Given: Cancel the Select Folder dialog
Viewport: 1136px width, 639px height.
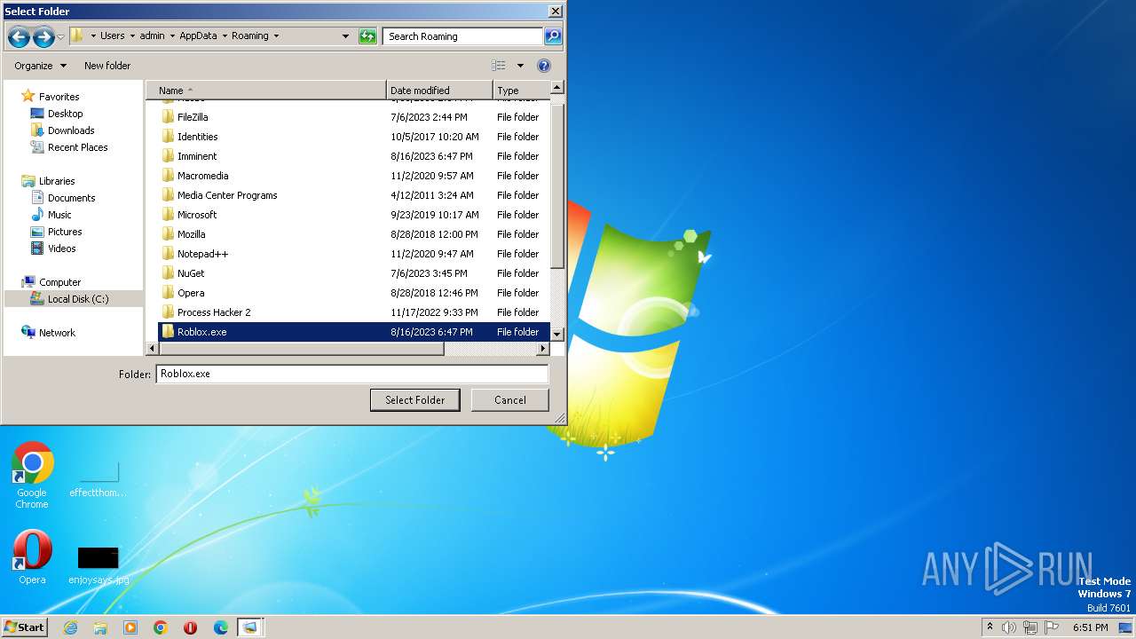Looking at the screenshot, I should click(510, 400).
